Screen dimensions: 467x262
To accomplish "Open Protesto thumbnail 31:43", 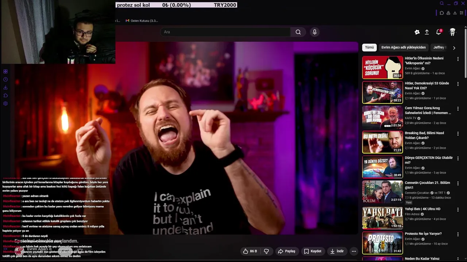I will [x=382, y=243].
